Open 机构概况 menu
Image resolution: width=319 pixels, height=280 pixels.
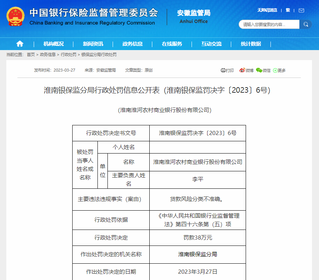(53, 44)
